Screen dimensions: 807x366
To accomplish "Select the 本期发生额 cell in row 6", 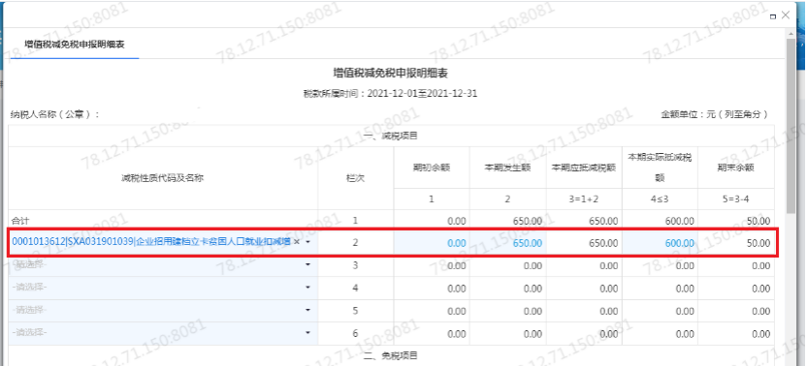I will [507, 333].
